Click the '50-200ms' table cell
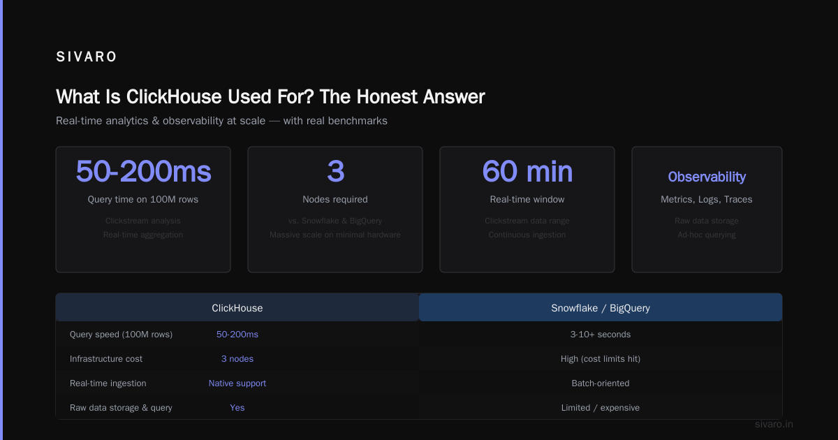The image size is (838, 440). 237,335
